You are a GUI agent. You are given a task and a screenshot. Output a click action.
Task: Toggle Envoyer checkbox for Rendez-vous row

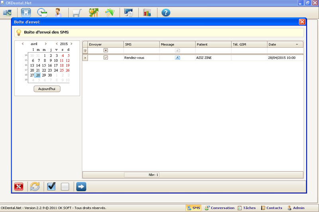(x=106, y=58)
